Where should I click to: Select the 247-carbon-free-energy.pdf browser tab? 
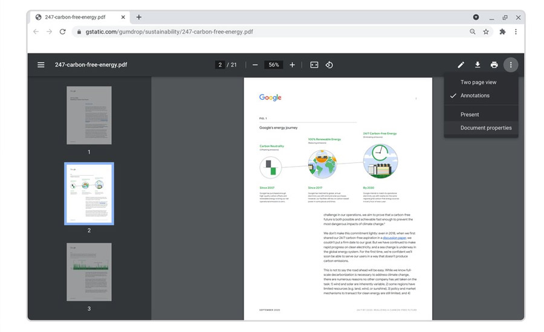(80, 17)
